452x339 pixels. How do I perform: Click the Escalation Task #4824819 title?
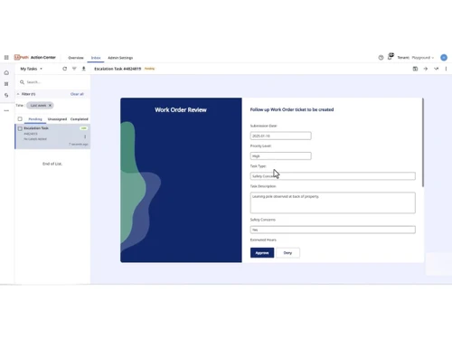[x=118, y=69]
